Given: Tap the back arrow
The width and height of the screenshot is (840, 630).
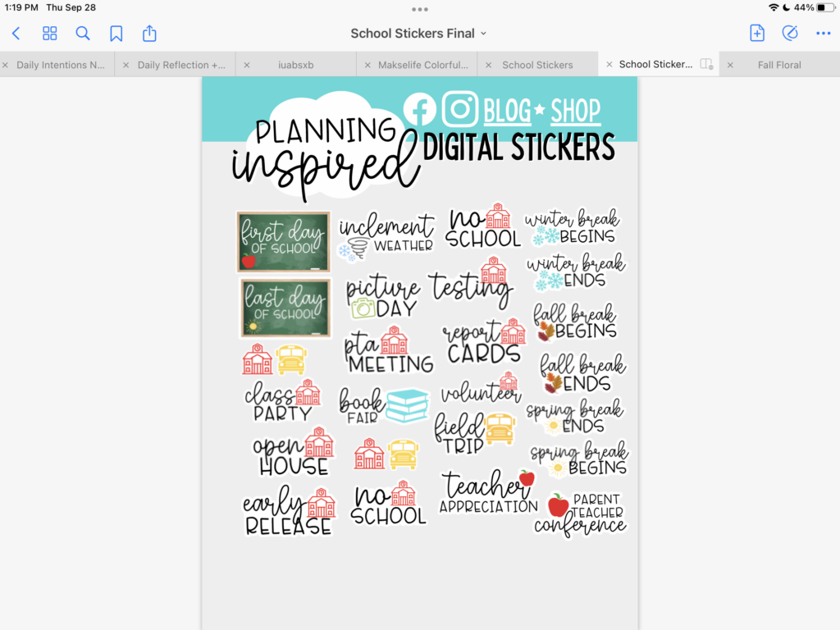Looking at the screenshot, I should tap(16, 34).
